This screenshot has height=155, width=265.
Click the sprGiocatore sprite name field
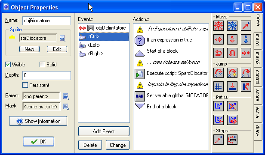(x=38, y=38)
